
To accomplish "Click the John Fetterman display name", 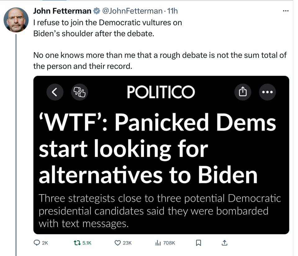I will pyautogui.click(x=62, y=11).
